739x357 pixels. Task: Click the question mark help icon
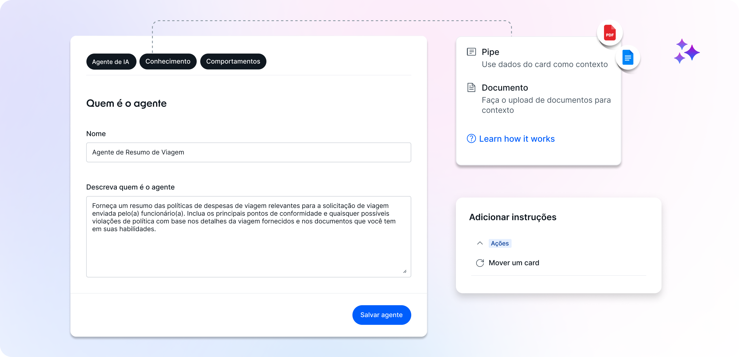(471, 139)
